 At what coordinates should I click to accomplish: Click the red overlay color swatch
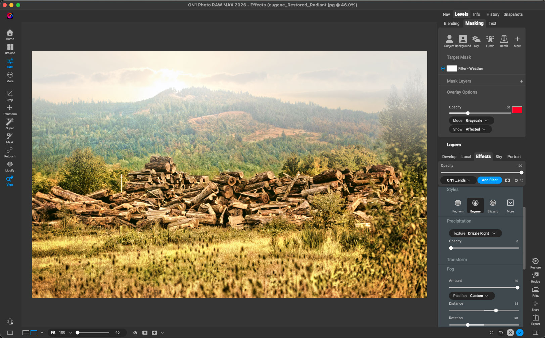click(517, 110)
